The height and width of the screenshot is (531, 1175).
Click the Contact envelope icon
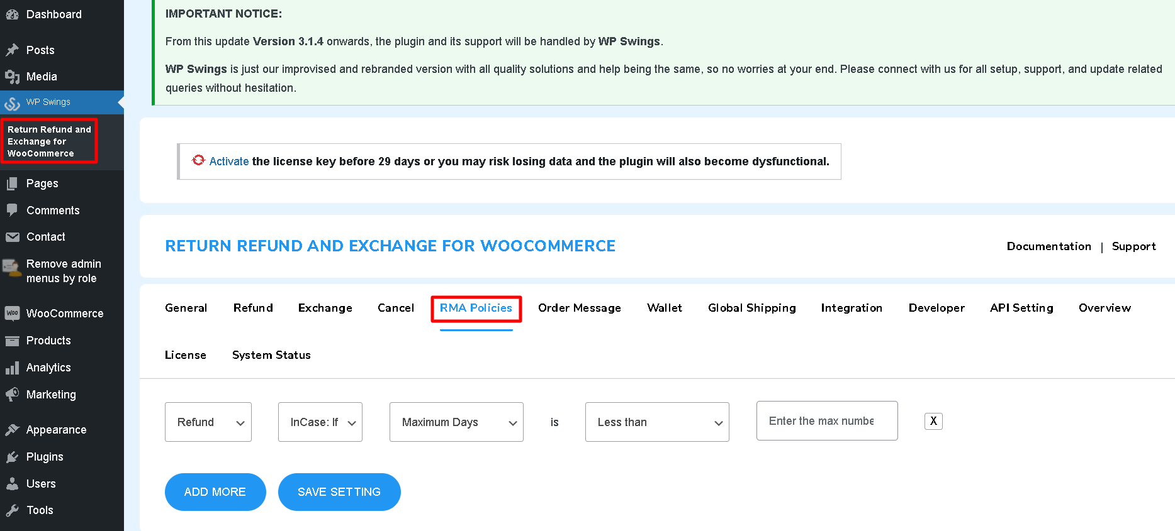(x=12, y=237)
